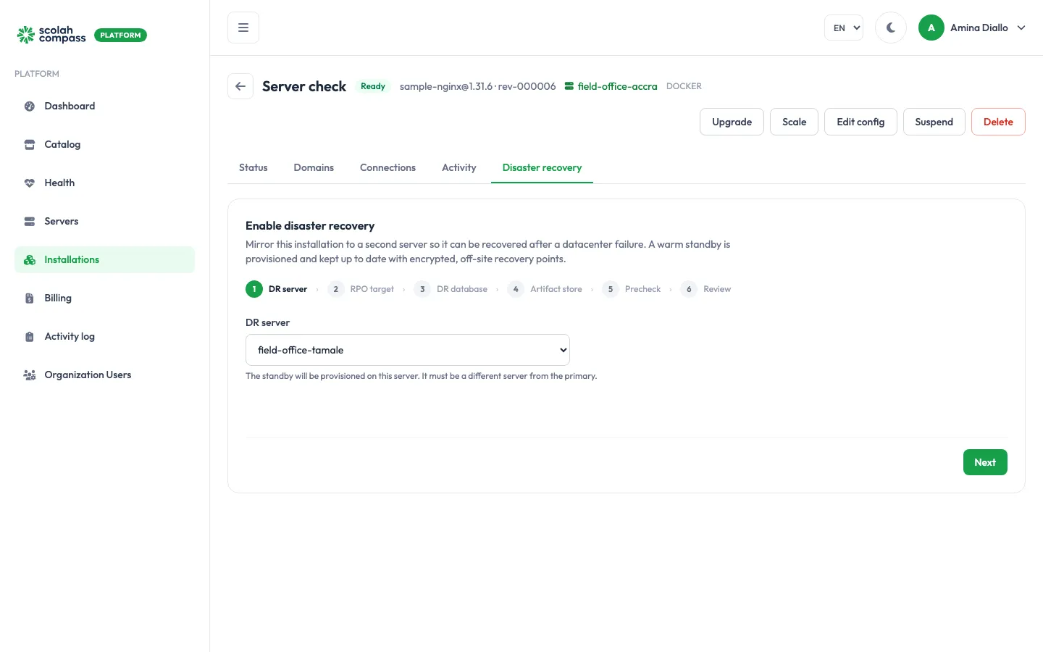Click the Installations cubes icon
The height and width of the screenshot is (652, 1043).
30,260
